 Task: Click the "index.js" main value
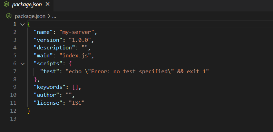click(x=75, y=56)
